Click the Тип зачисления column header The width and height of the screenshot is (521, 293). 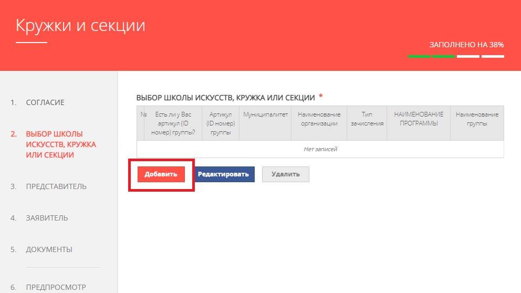[367, 119]
